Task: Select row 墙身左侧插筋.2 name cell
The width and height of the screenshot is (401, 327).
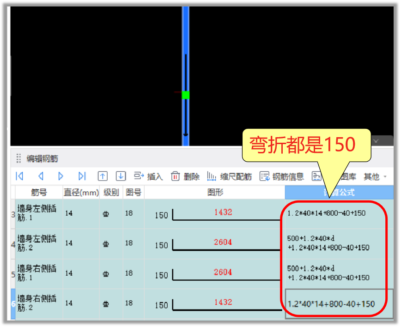Action: click(39, 244)
